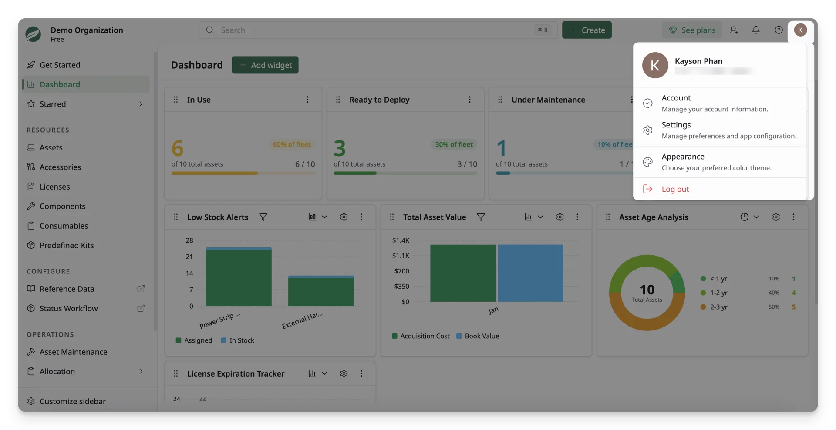
Task: Toggle the Book Value legend item
Action: pos(477,336)
